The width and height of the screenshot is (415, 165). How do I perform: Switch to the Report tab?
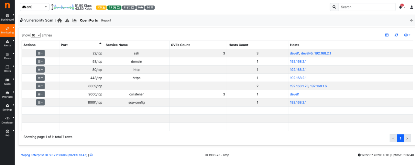(x=106, y=20)
